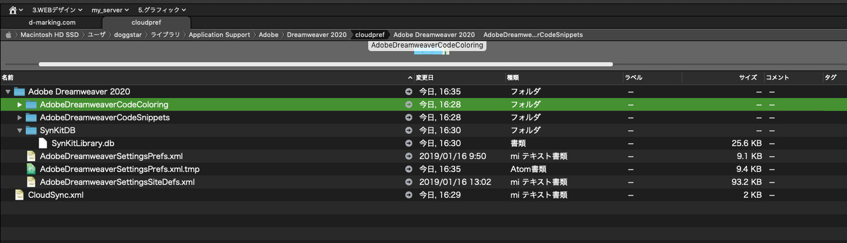Click AdobeDreamweaverSettingsPrefs.xml file icon

point(31,156)
